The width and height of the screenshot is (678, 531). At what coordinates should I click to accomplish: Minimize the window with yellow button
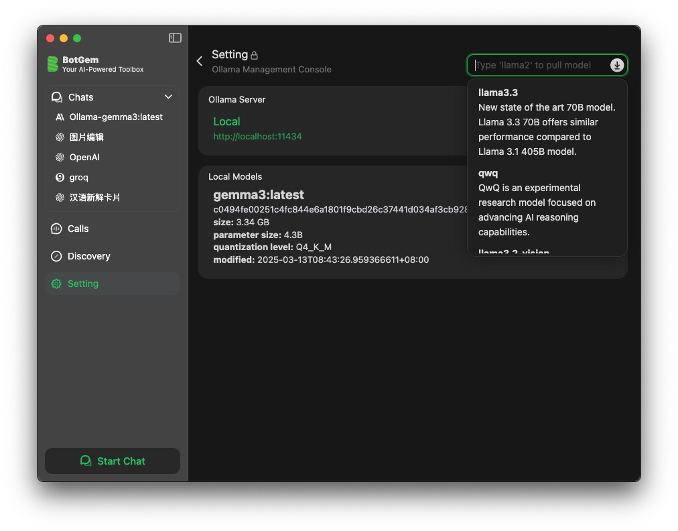[64, 38]
